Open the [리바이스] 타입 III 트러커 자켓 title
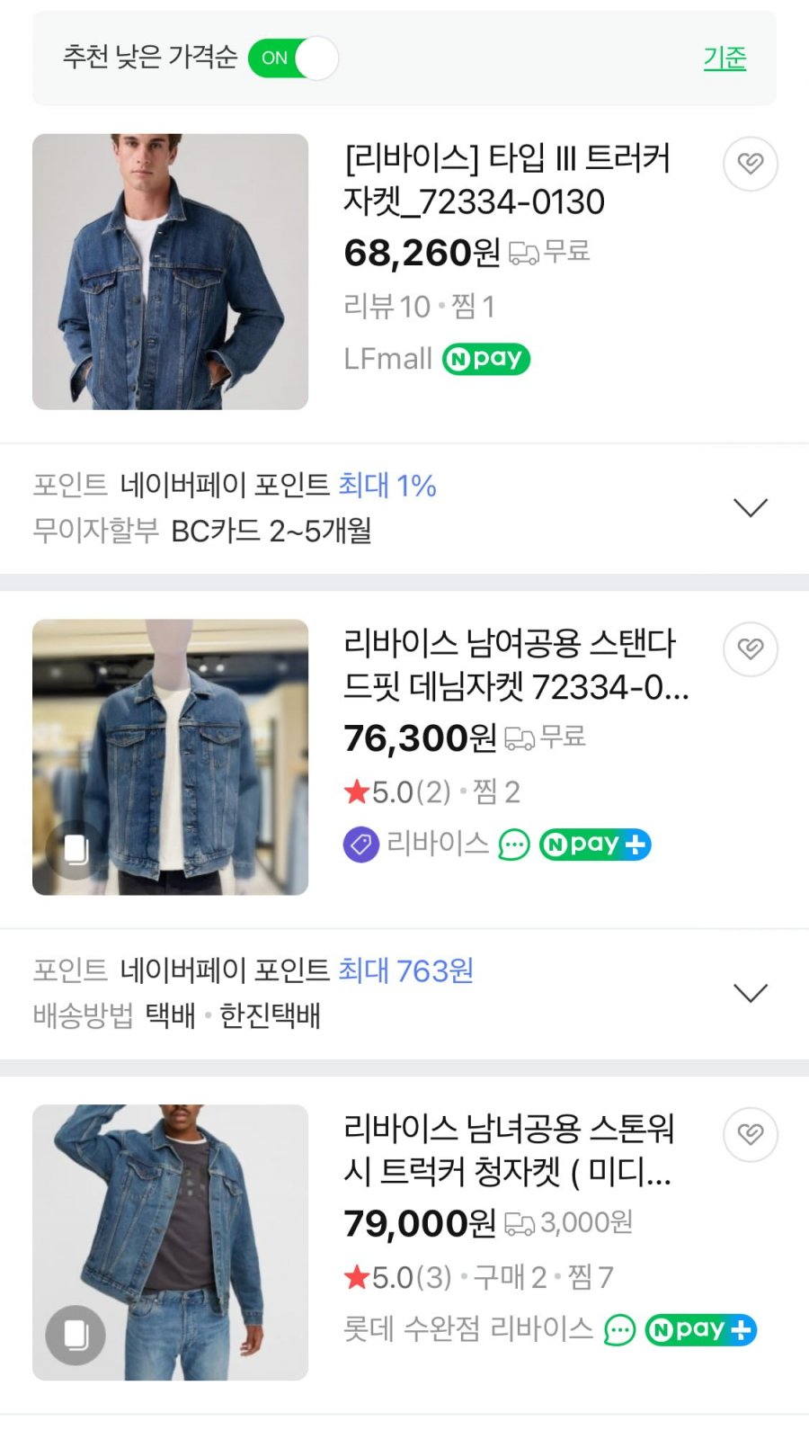The image size is (809, 1439). [507, 180]
